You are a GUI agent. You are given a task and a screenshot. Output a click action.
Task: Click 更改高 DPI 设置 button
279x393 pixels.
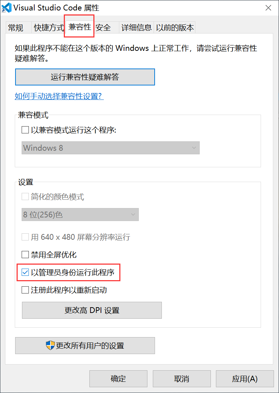click(x=92, y=310)
